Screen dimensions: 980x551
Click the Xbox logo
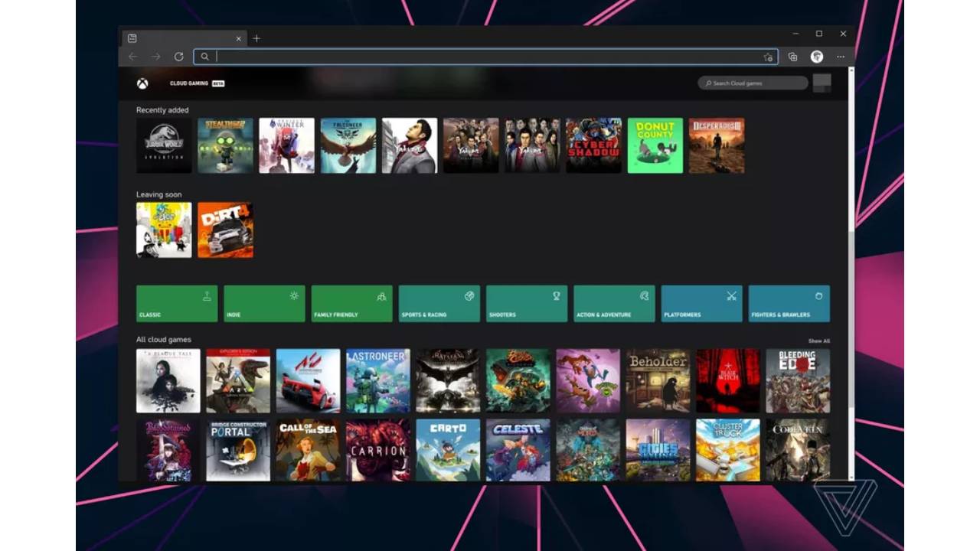click(x=142, y=83)
